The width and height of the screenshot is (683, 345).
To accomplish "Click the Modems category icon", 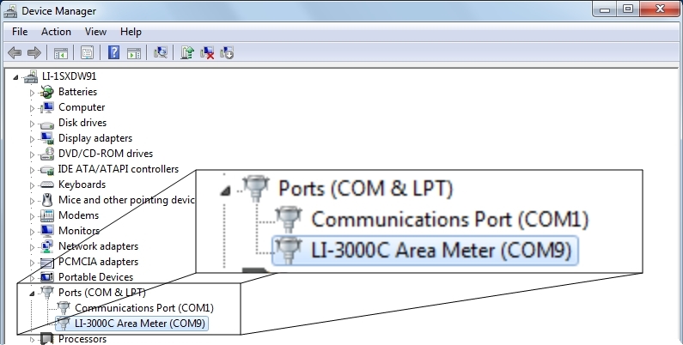I will 46,215.
